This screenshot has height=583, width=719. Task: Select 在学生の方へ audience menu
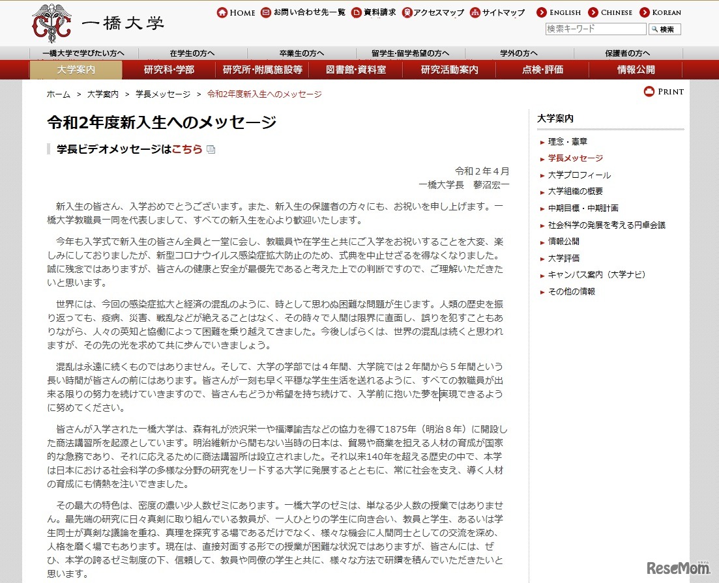(192, 53)
